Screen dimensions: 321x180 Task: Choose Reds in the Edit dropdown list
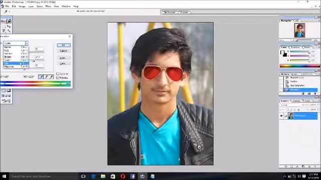coord(16,50)
